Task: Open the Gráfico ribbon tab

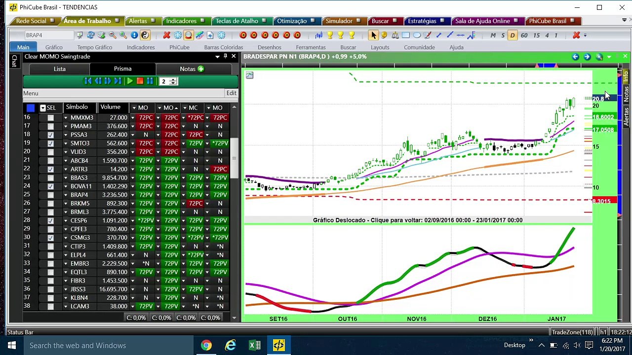Action: click(54, 47)
